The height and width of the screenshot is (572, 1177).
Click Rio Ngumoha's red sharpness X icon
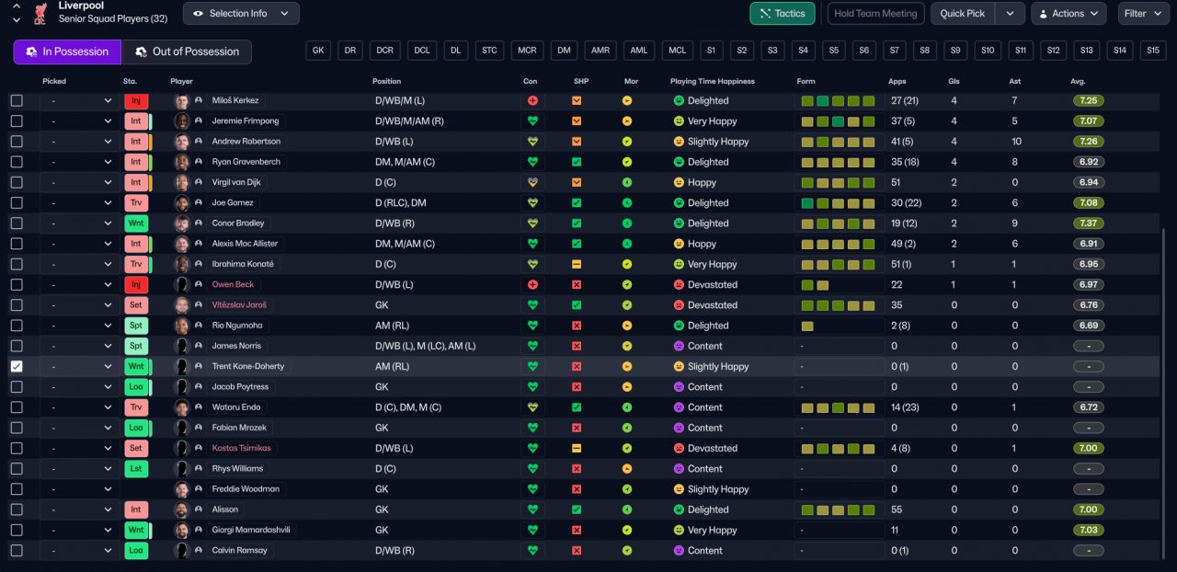pos(577,326)
